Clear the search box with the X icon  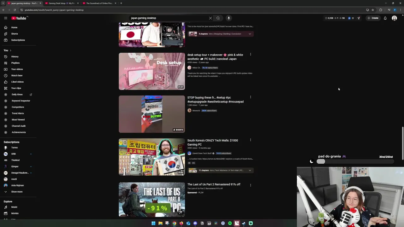tap(211, 18)
